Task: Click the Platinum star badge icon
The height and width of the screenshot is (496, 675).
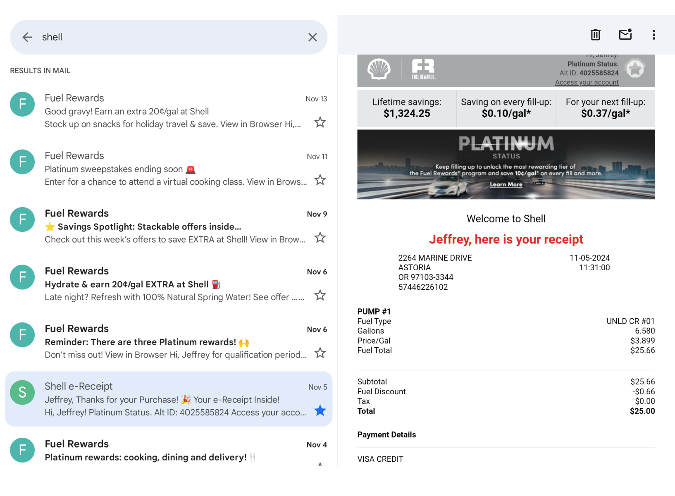Action: pyautogui.click(x=635, y=69)
